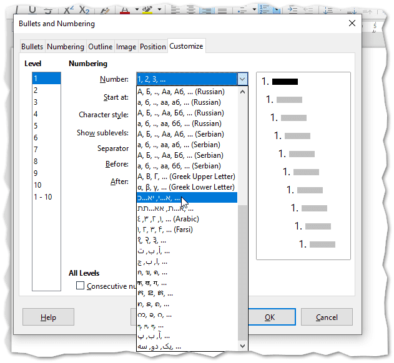This screenshot has height=363, width=394.
Task: Center text horizontally
Action: [191, 10]
